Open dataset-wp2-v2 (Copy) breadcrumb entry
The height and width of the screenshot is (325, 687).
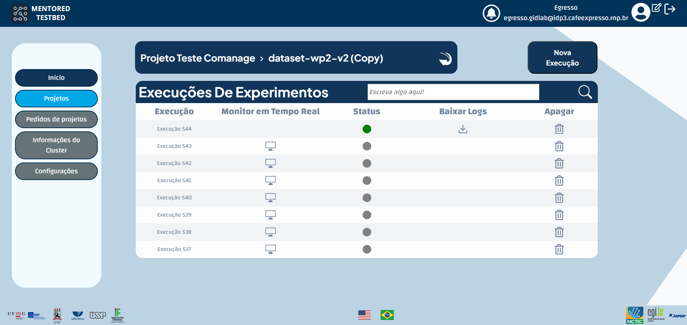(x=326, y=58)
